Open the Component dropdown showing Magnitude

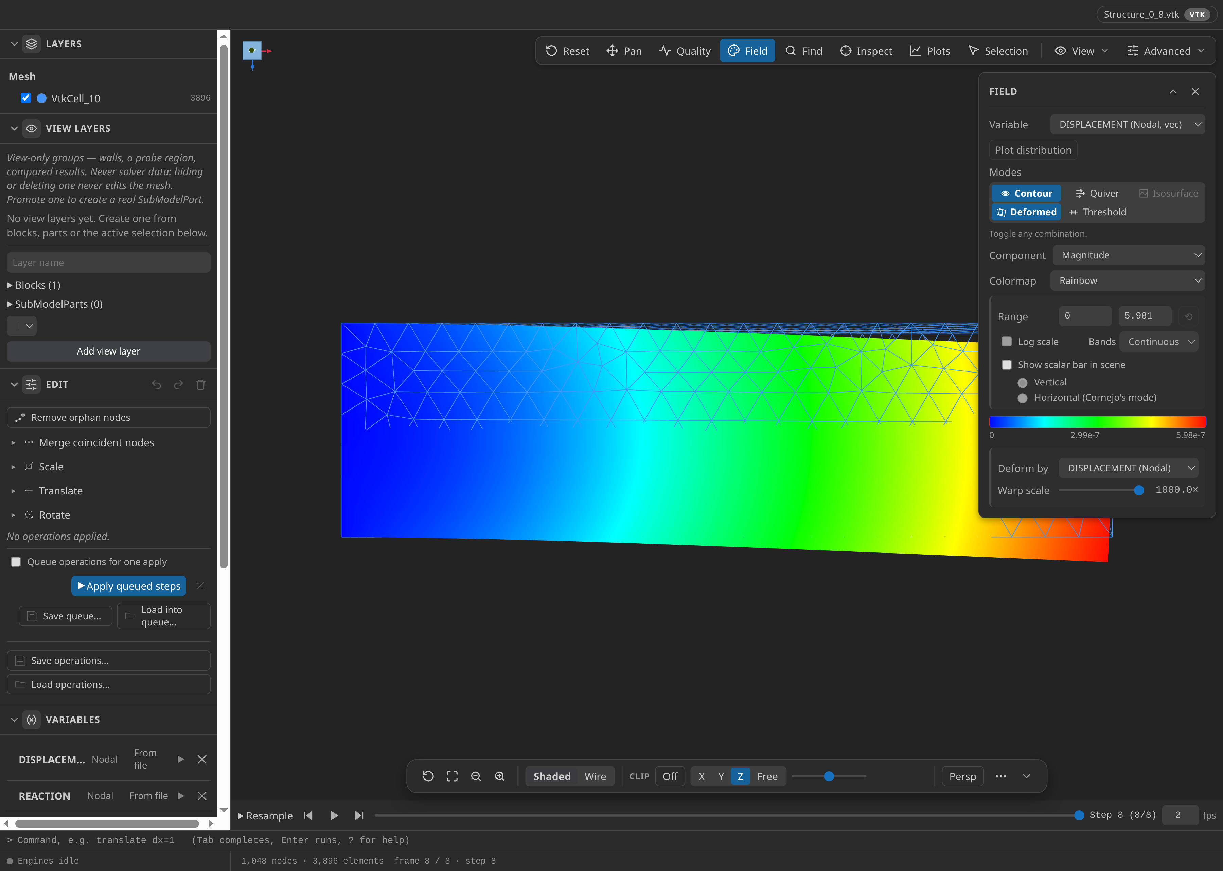[x=1129, y=255]
